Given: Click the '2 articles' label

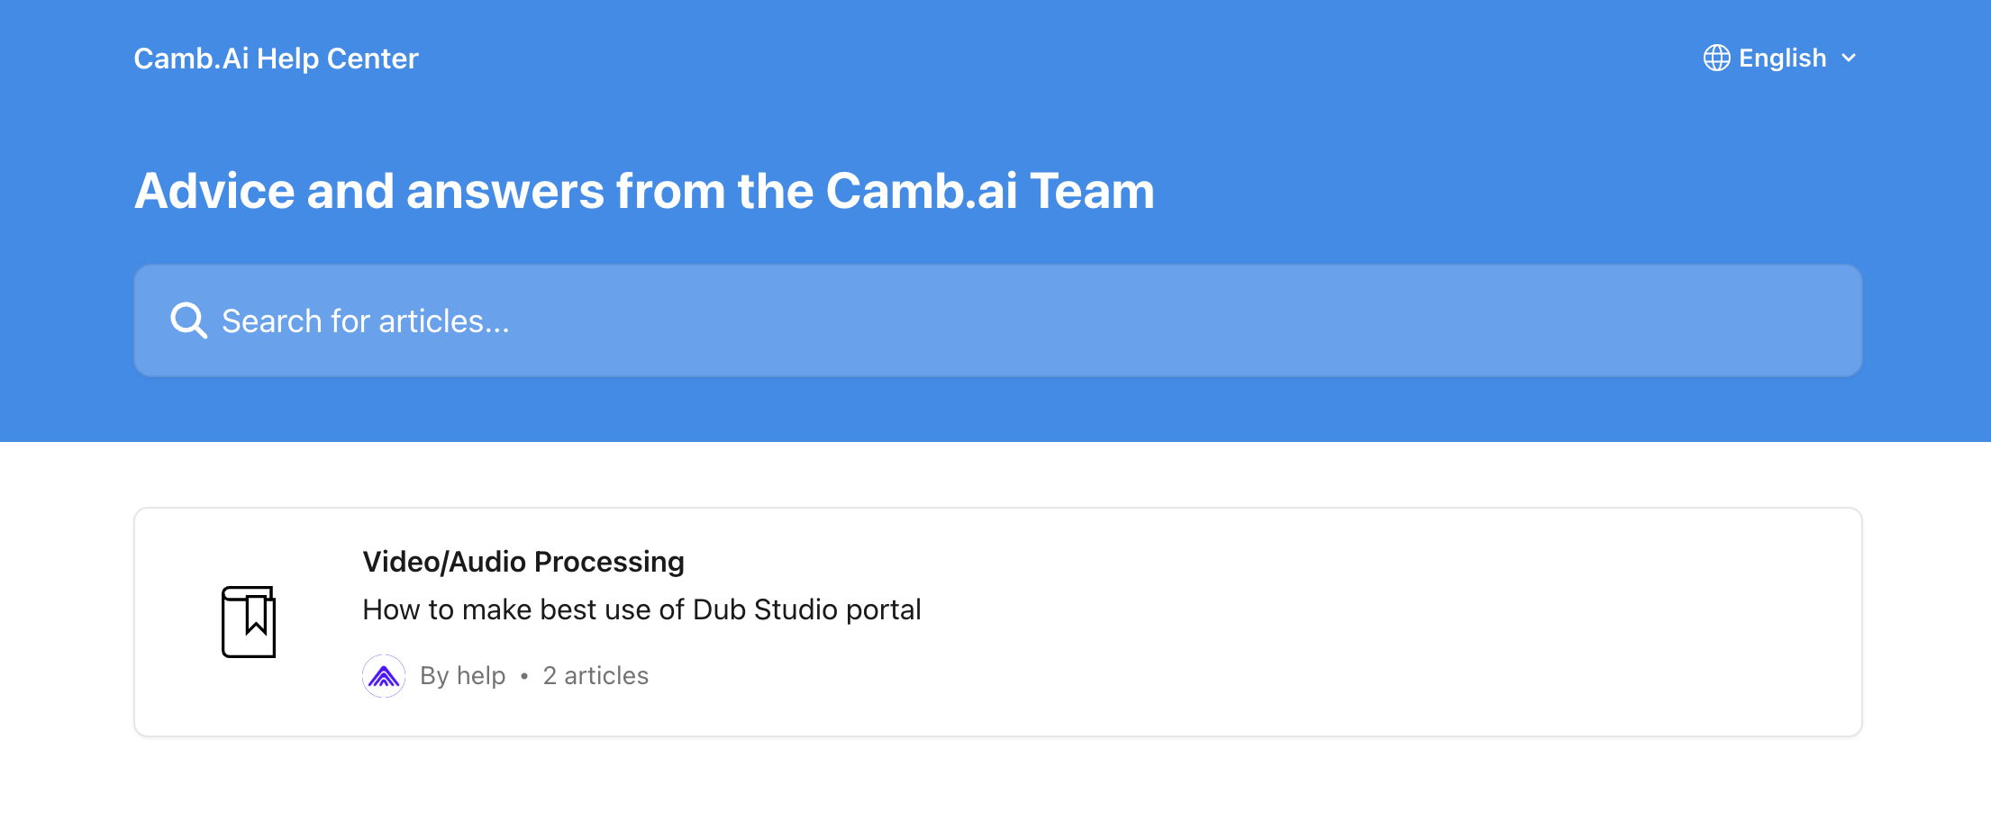Looking at the screenshot, I should click(x=595, y=675).
